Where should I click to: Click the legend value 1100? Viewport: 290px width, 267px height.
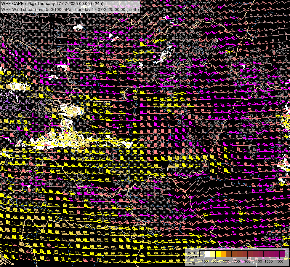point(258,261)
